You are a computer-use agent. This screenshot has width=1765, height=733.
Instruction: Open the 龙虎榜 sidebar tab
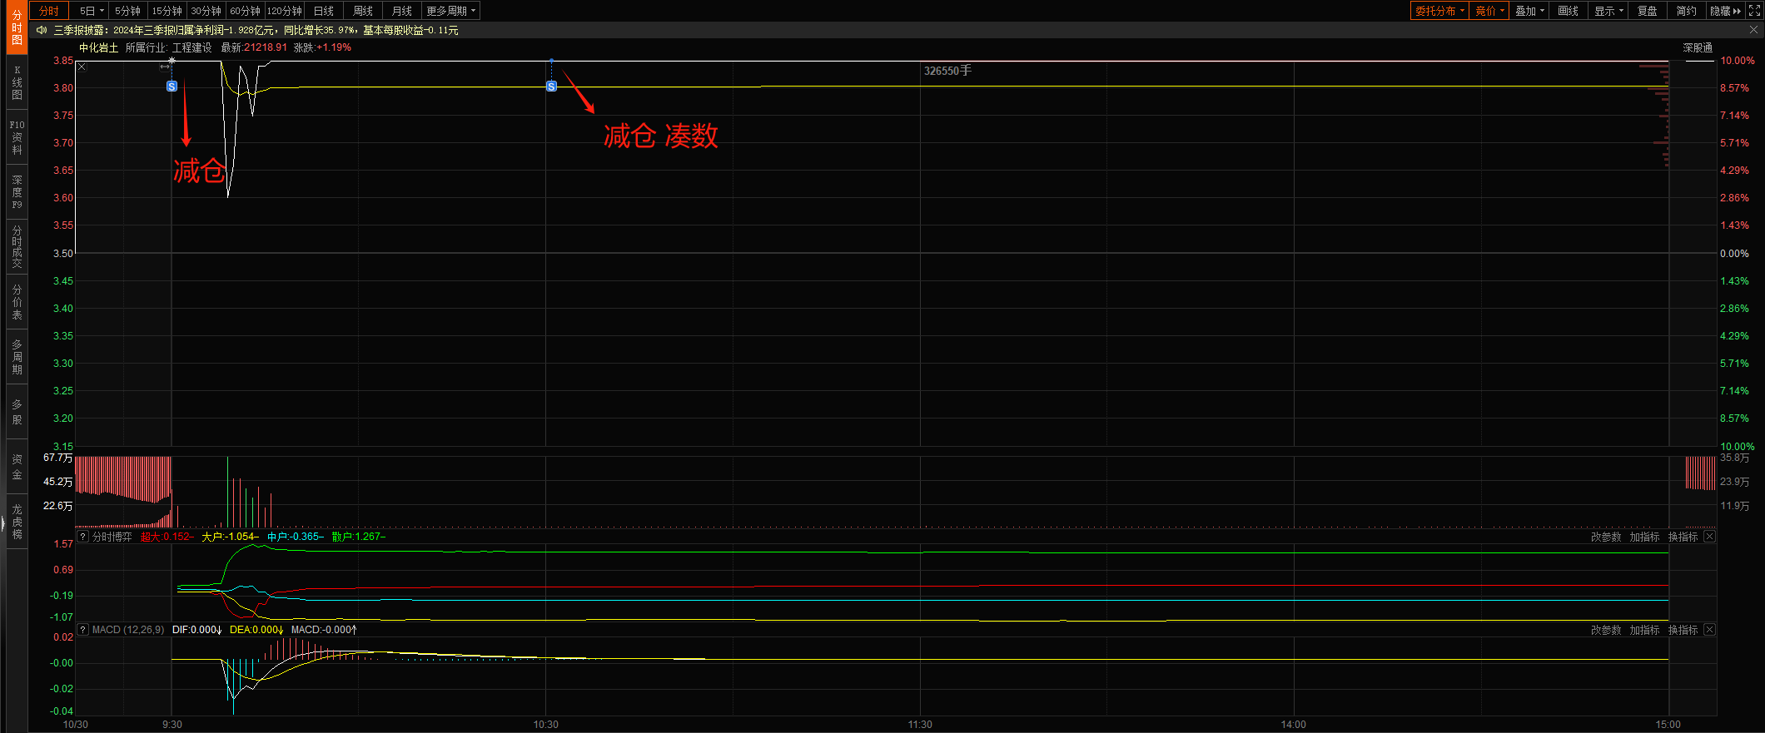(x=17, y=522)
